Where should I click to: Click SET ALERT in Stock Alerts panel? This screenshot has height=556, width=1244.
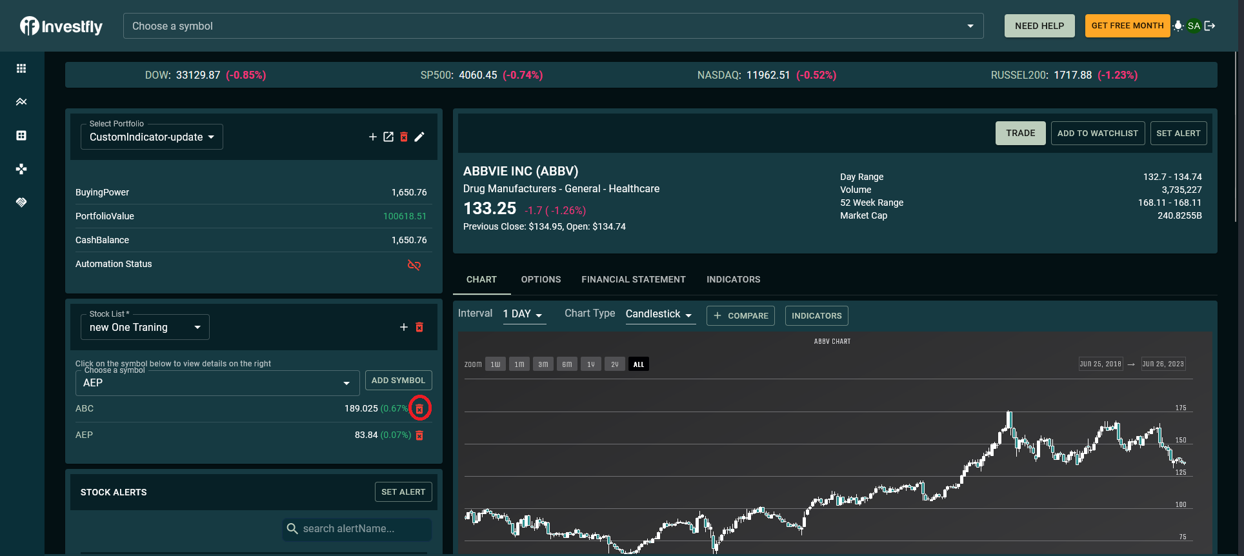(x=403, y=492)
